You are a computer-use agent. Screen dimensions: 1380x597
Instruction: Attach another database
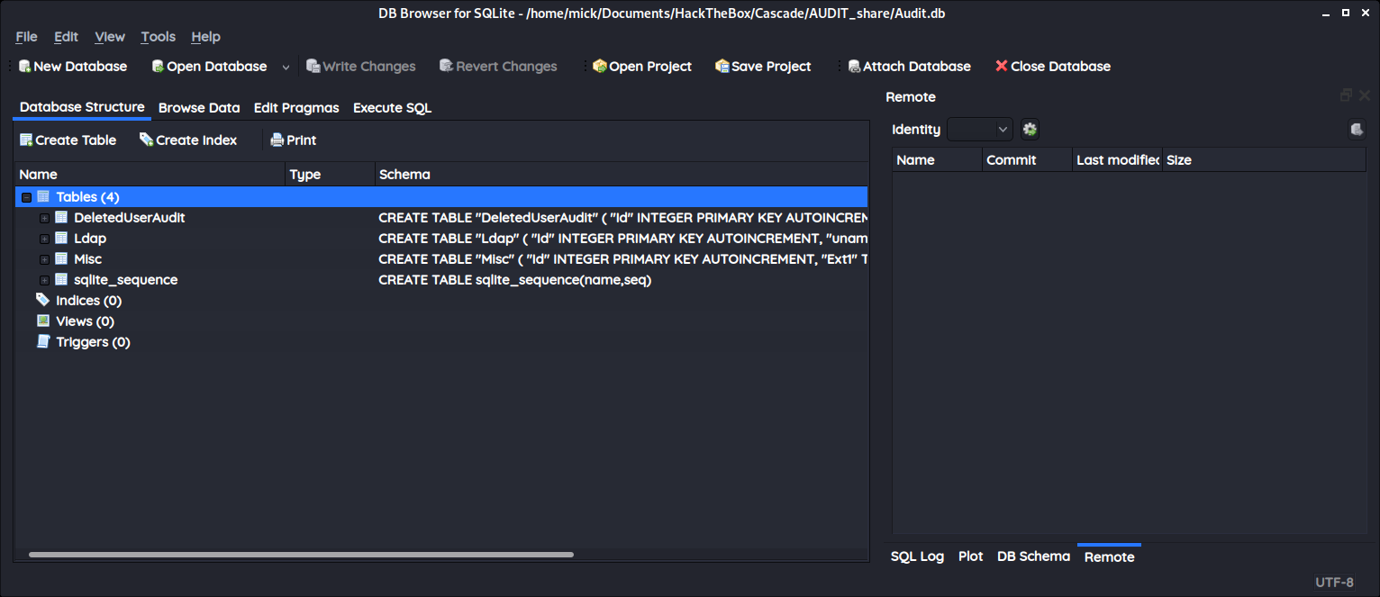point(909,66)
